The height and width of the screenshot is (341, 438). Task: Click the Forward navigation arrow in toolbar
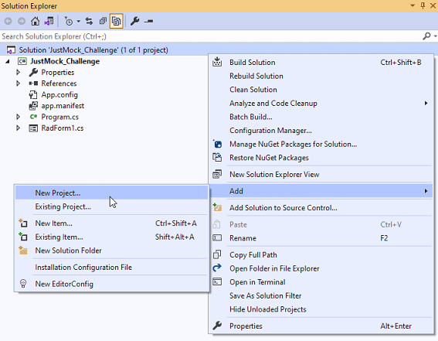tap(22, 21)
